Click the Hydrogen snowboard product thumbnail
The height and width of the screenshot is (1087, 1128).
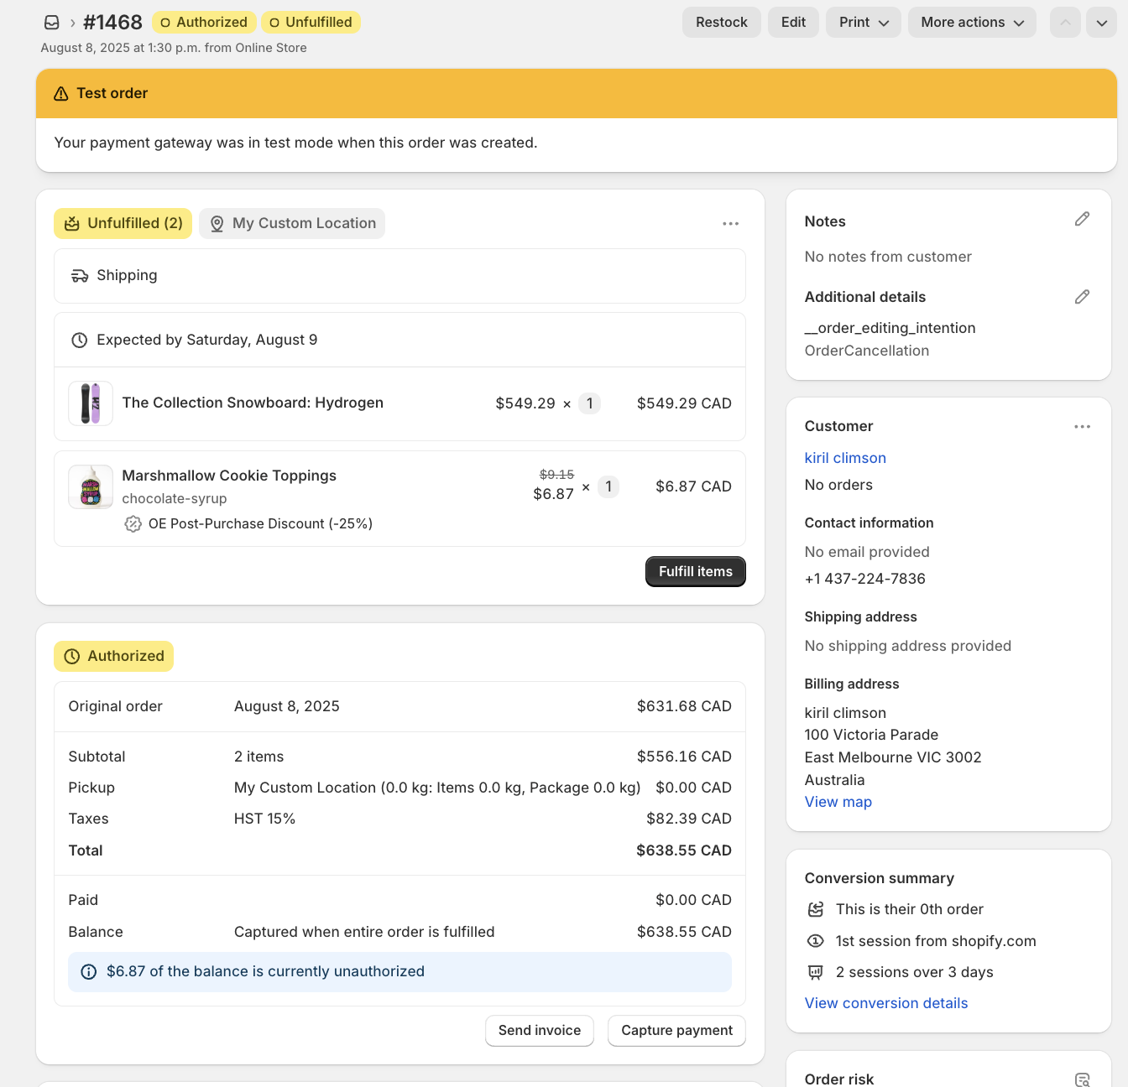tap(91, 403)
